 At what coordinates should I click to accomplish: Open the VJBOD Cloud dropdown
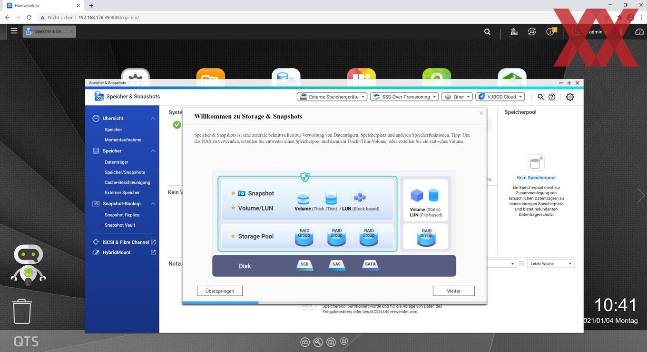pyautogui.click(x=500, y=97)
